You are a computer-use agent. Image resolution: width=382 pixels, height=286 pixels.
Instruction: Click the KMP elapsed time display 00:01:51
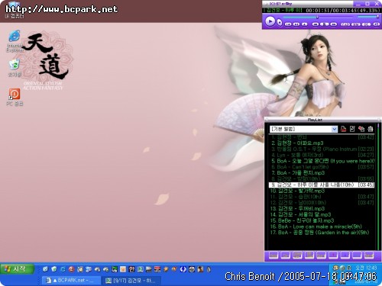pos(317,10)
